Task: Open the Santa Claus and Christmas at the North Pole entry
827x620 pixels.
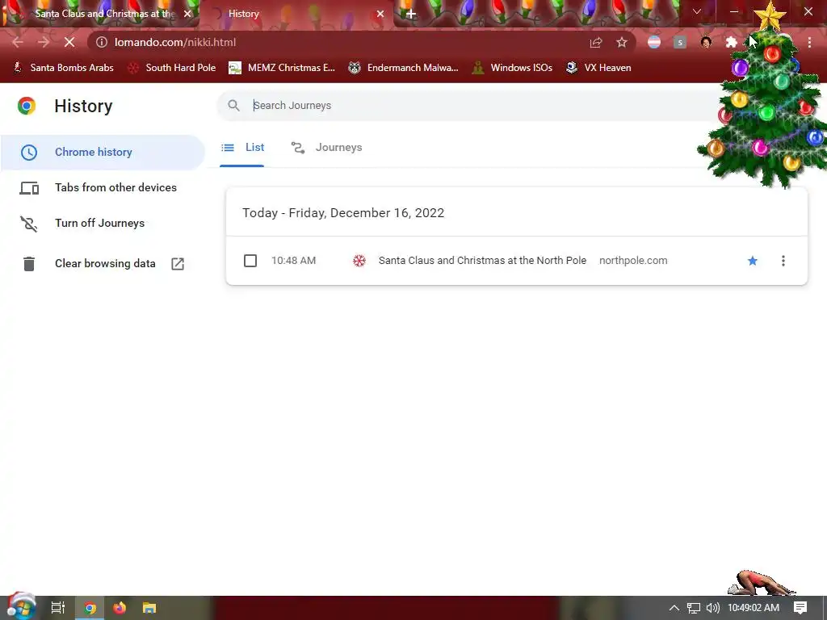Action: (x=482, y=261)
